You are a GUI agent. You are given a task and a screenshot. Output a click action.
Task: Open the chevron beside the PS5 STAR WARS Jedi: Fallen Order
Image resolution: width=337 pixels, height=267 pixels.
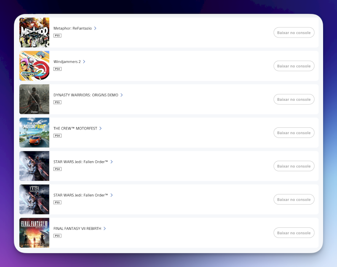[x=112, y=195]
